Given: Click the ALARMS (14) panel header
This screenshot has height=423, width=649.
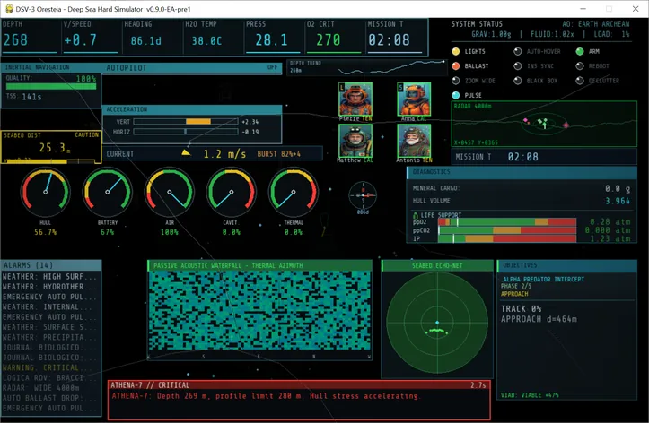Looking at the screenshot, I should pos(51,265).
